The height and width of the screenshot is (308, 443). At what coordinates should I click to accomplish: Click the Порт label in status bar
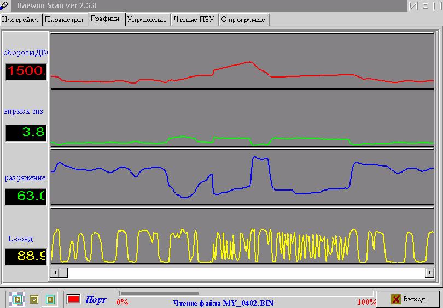pyautogui.click(x=96, y=300)
